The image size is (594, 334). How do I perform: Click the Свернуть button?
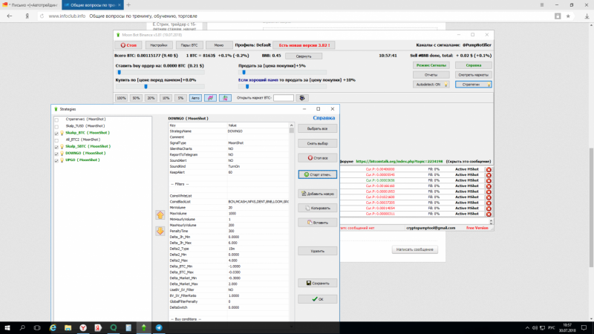(304, 56)
